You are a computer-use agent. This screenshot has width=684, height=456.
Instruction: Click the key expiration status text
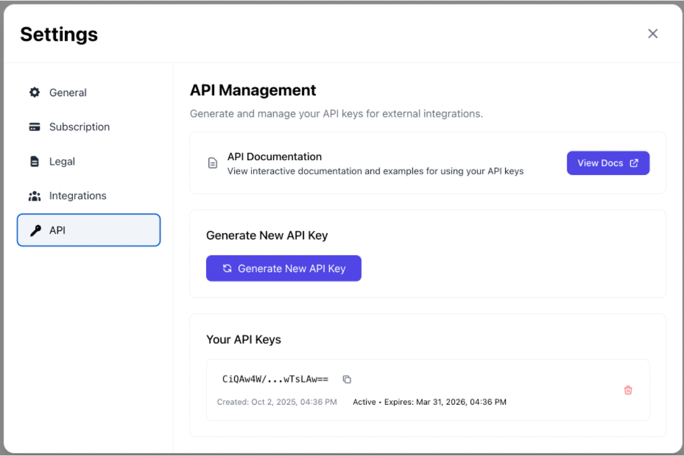(429, 402)
